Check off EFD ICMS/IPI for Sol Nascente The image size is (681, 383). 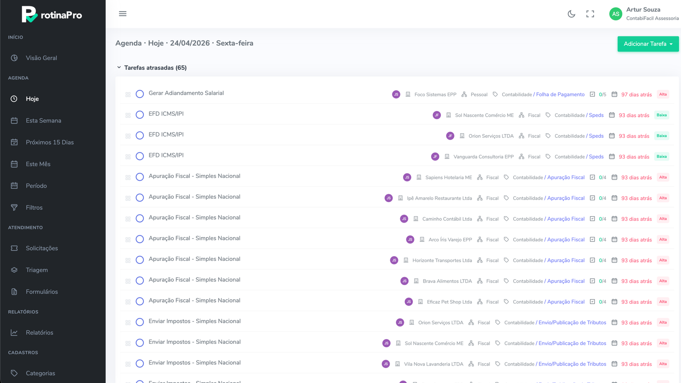pos(140,115)
